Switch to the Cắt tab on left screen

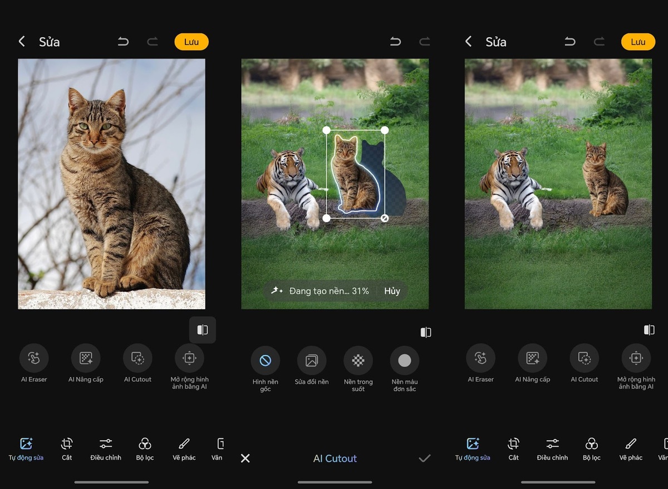67,449
